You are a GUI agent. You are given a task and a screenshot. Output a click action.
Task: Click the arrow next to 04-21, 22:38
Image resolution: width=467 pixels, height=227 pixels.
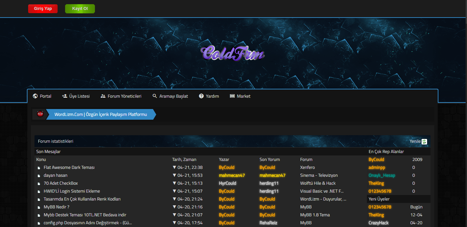pyautogui.click(x=174, y=167)
